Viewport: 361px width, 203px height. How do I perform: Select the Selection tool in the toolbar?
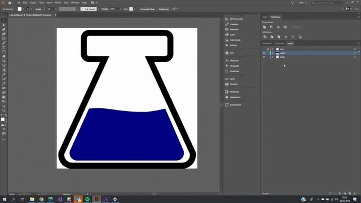click(4, 20)
